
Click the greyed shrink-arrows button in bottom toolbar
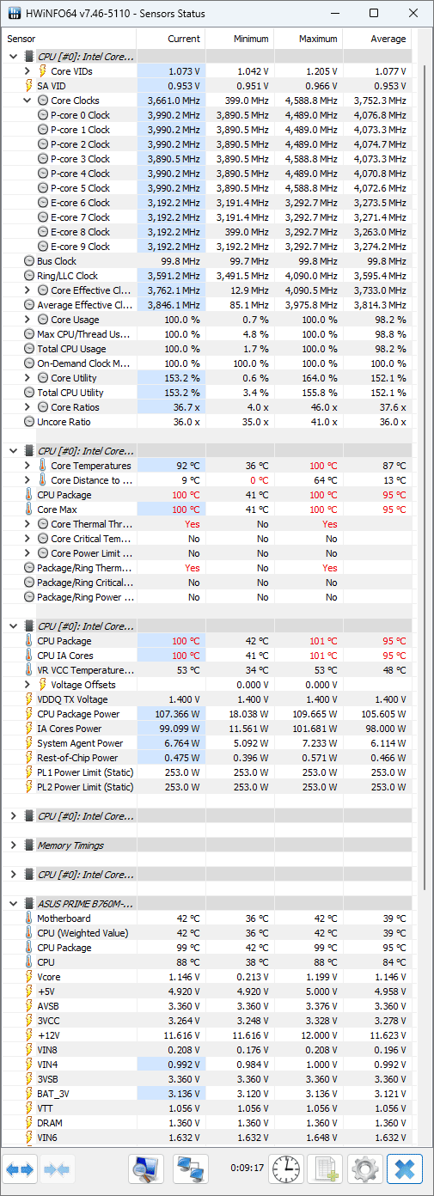coord(56,1169)
